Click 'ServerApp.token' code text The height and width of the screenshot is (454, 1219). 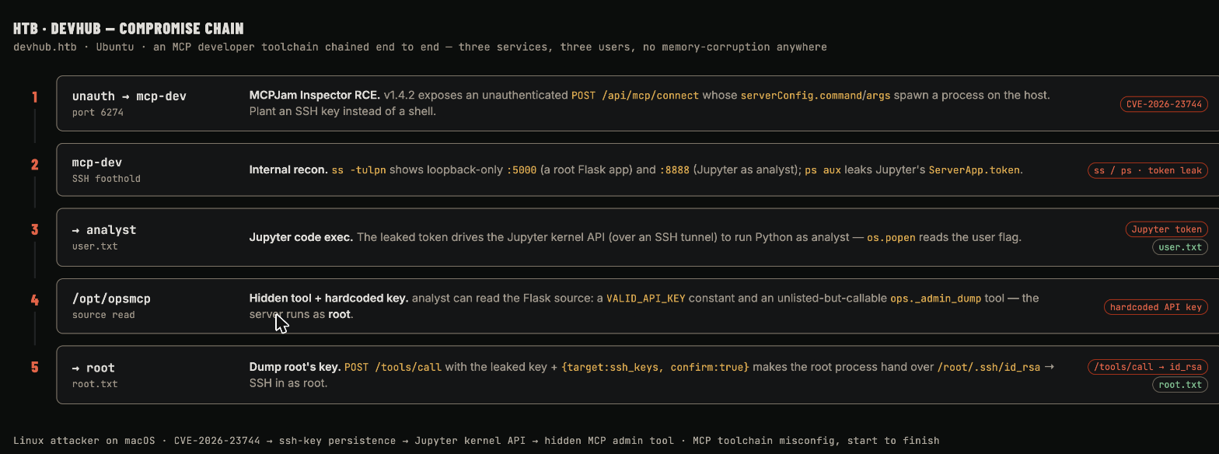[x=974, y=169]
